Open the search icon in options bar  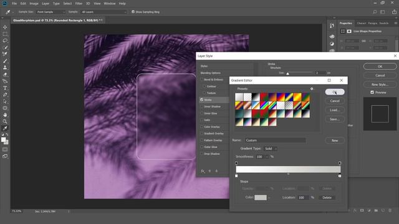(375, 12)
